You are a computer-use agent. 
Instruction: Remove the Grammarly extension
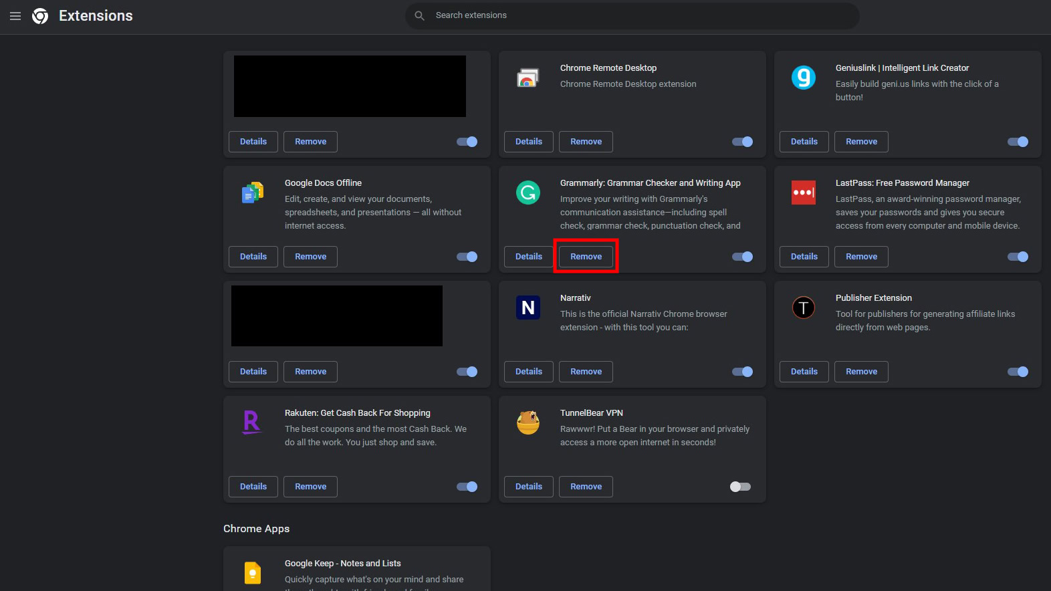pyautogui.click(x=586, y=257)
